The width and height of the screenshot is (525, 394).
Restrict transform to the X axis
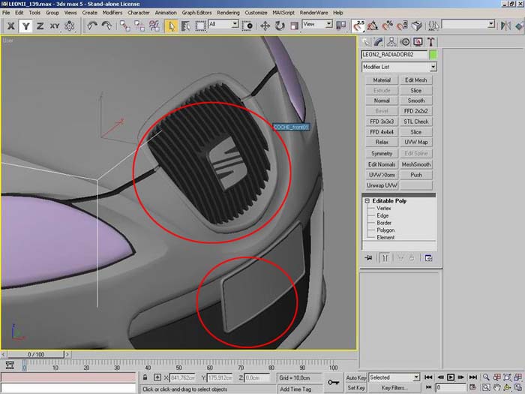10,26
